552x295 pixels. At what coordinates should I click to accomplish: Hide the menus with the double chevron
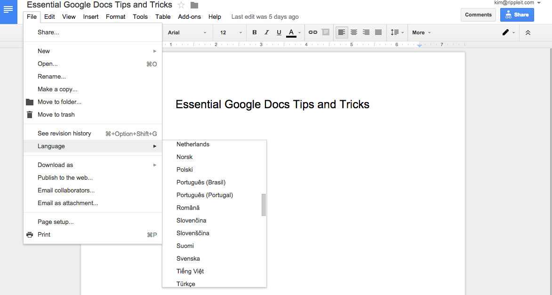[528, 32]
